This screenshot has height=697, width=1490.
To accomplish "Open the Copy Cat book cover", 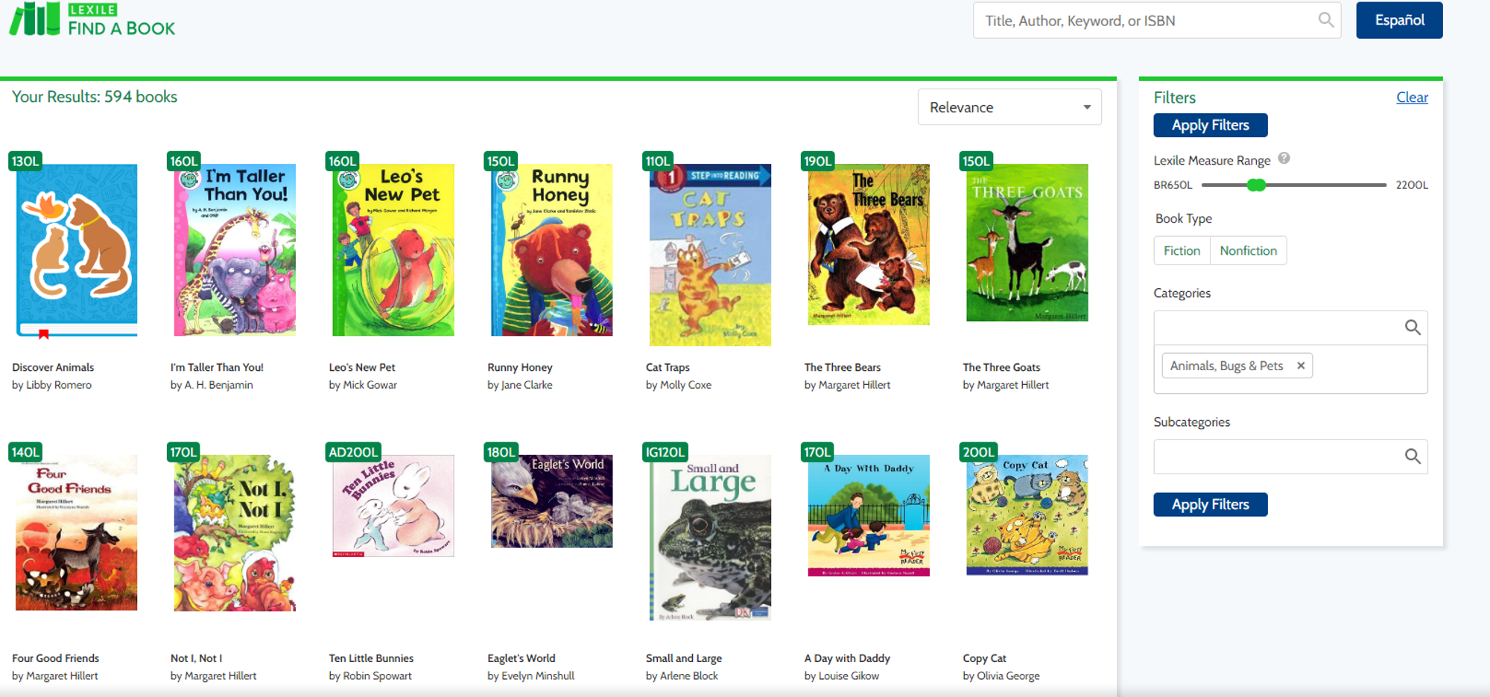I will 1027,515.
